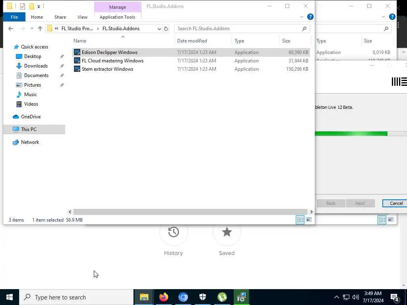Open uTorrent from the taskbar
407x305 pixels.
click(x=222, y=297)
